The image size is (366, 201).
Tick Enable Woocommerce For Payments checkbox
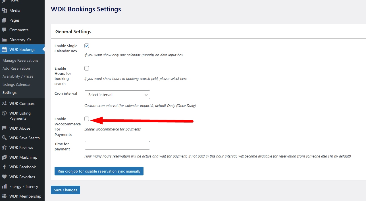click(x=87, y=119)
